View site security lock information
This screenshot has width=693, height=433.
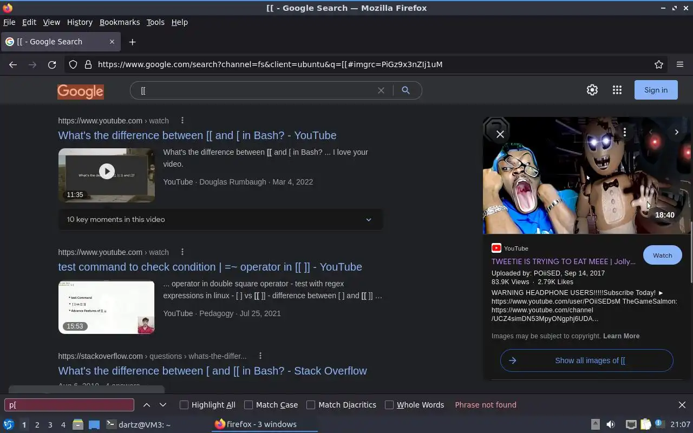coord(88,64)
